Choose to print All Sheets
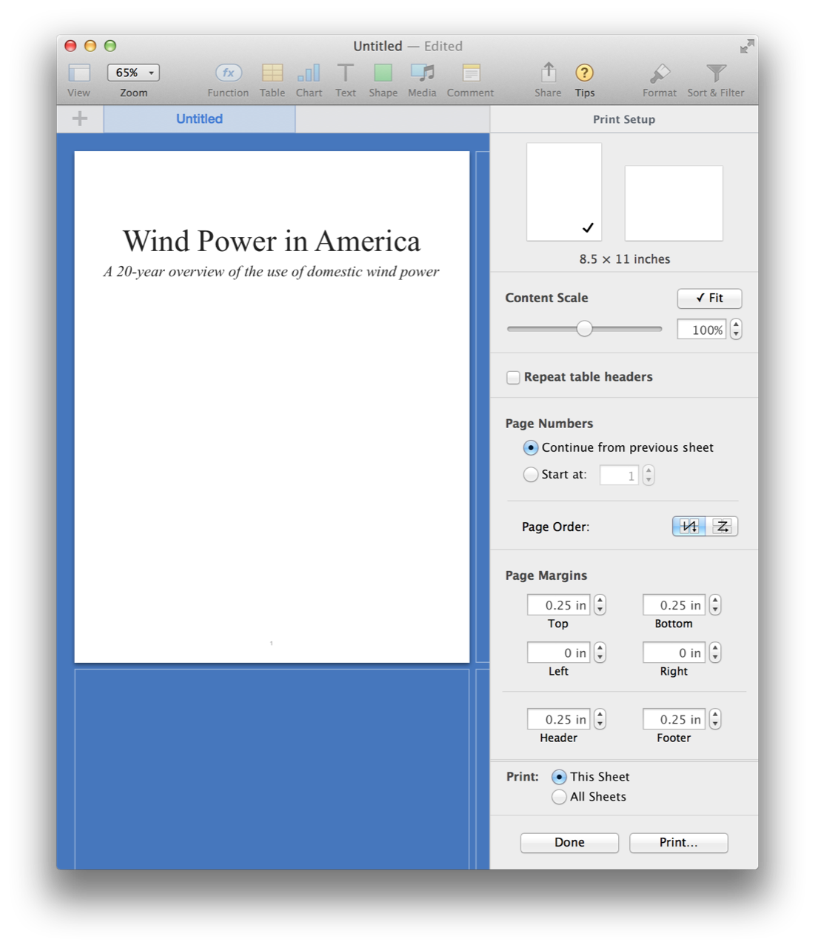Image resolution: width=815 pixels, height=948 pixels. [560, 797]
